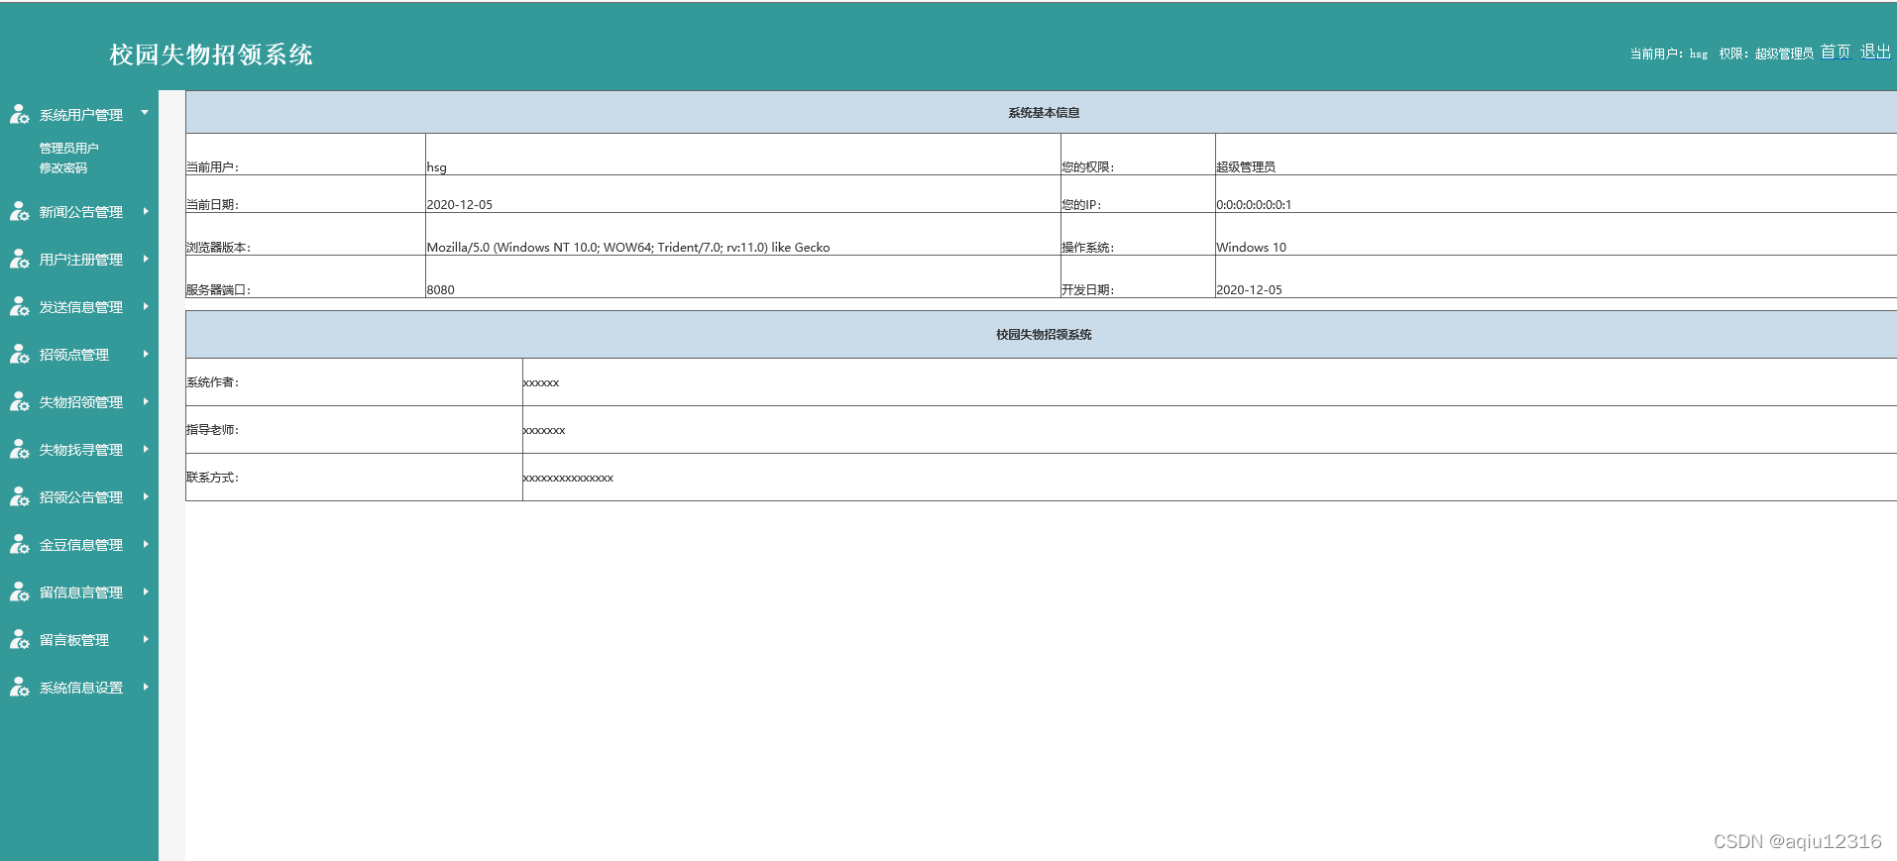Open the 发送信息管理 menu
Screen dimensions: 1897x861
[81, 307]
